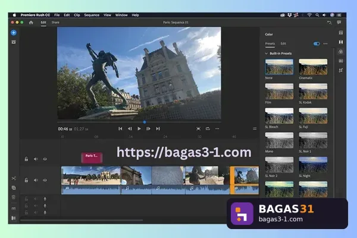Select the Paris T... title clip
Viewport: 357px width, 238px height.
(x=92, y=158)
